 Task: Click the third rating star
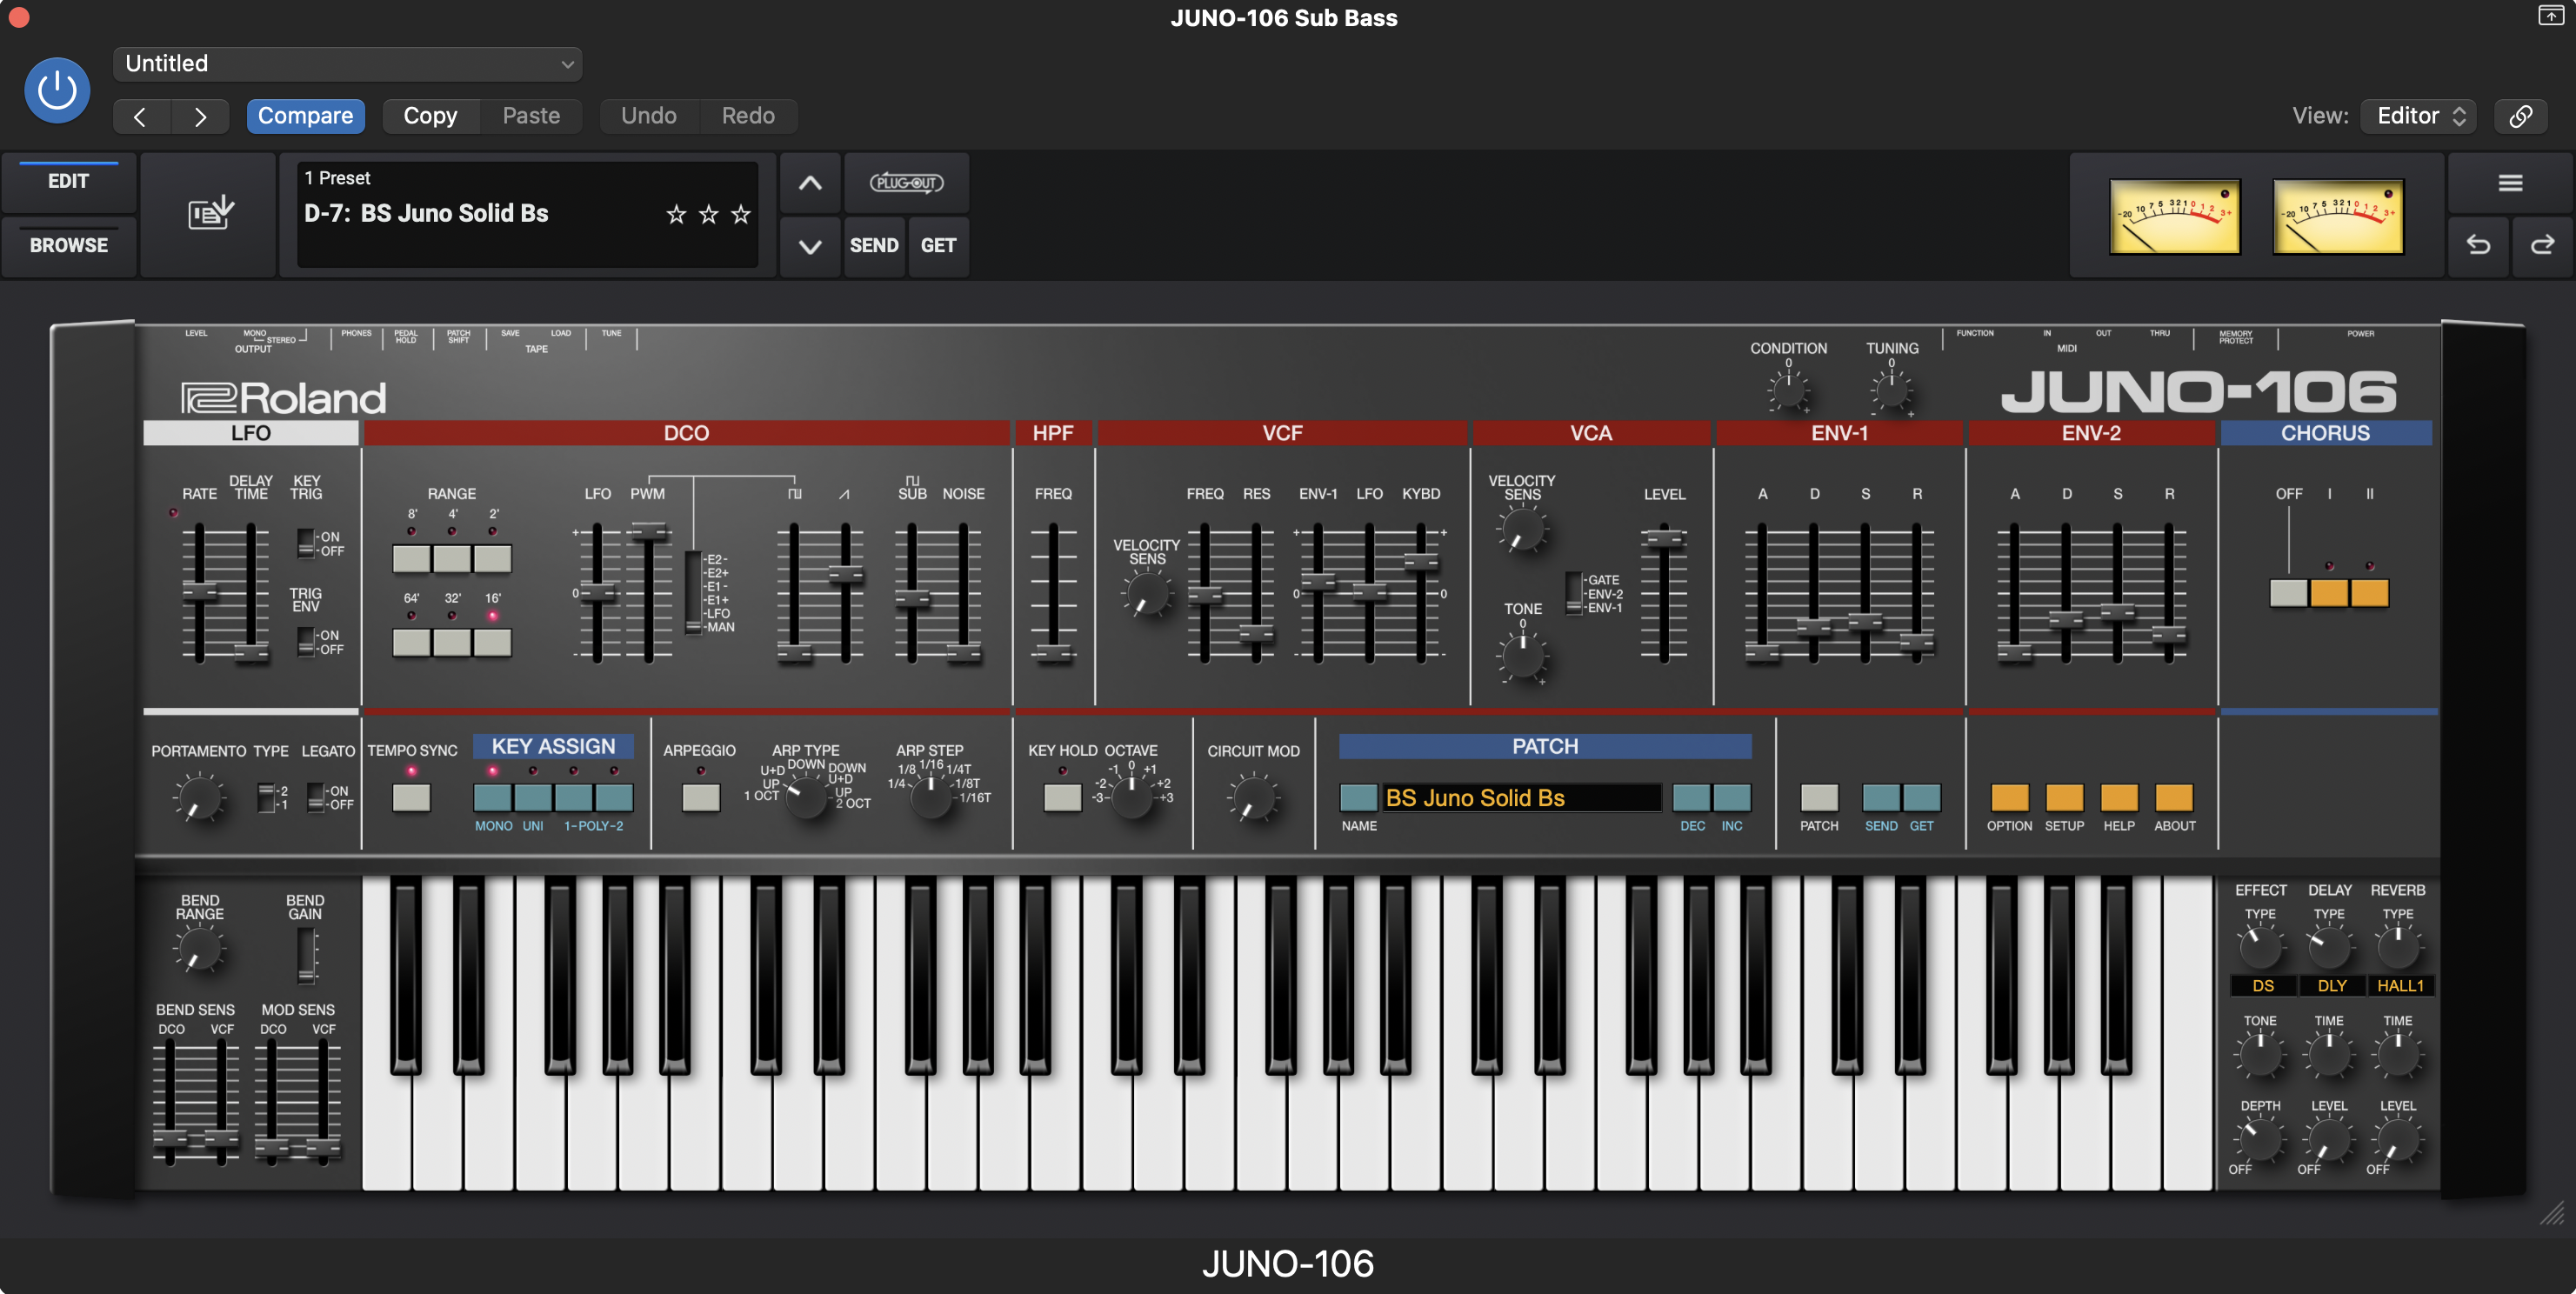[x=741, y=214]
